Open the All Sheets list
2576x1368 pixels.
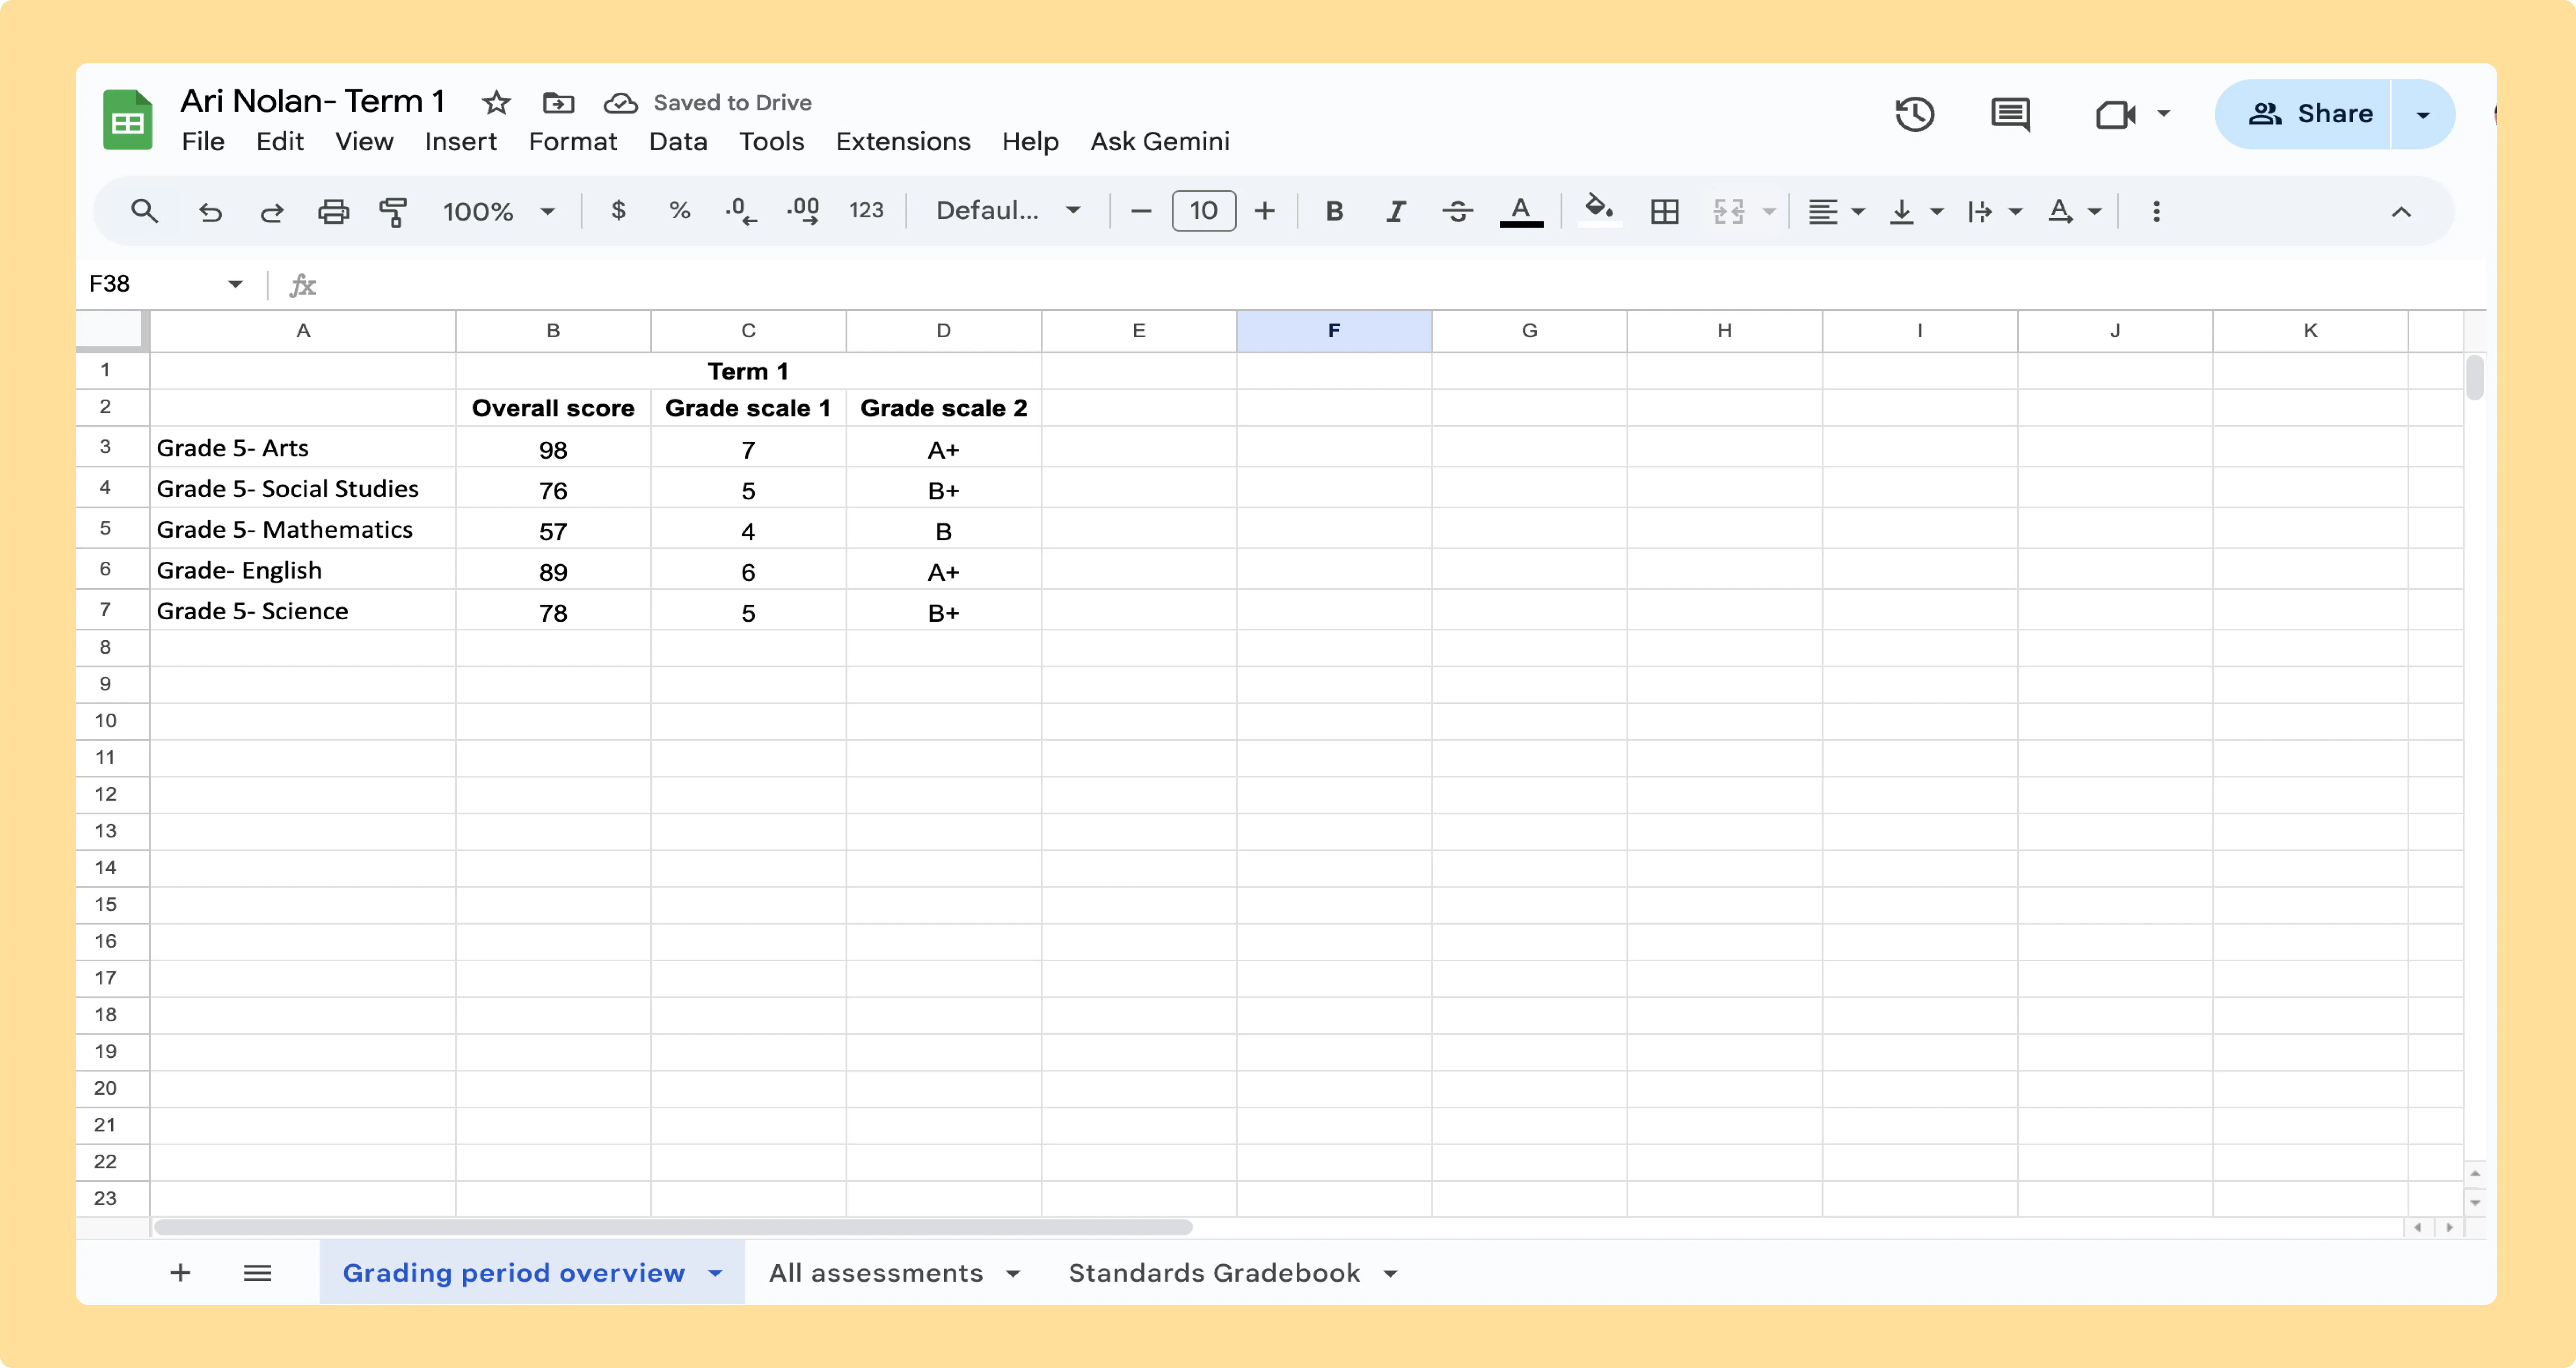pos(258,1273)
